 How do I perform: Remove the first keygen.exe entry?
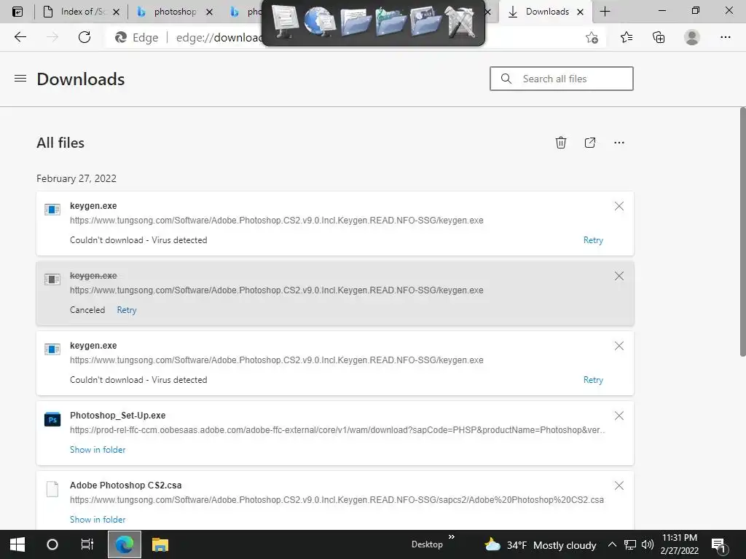pos(619,206)
